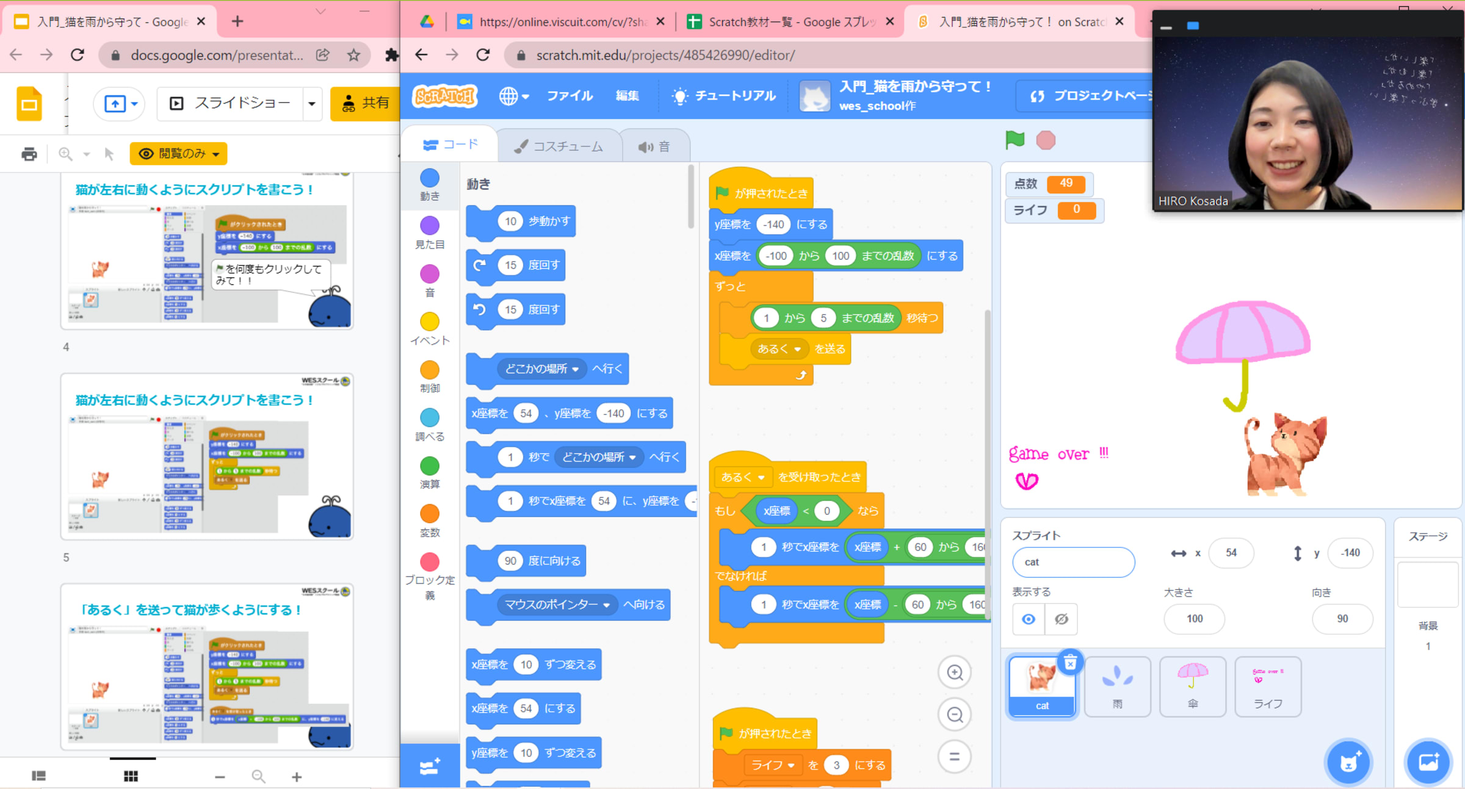Screen dimensions: 1465x789
Task: Open どこかの場所 dropdown in go-to block
Action: coord(575,369)
